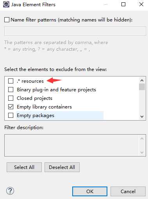Click the Select All button
The width and height of the screenshot is (148, 199).
coord(24,167)
